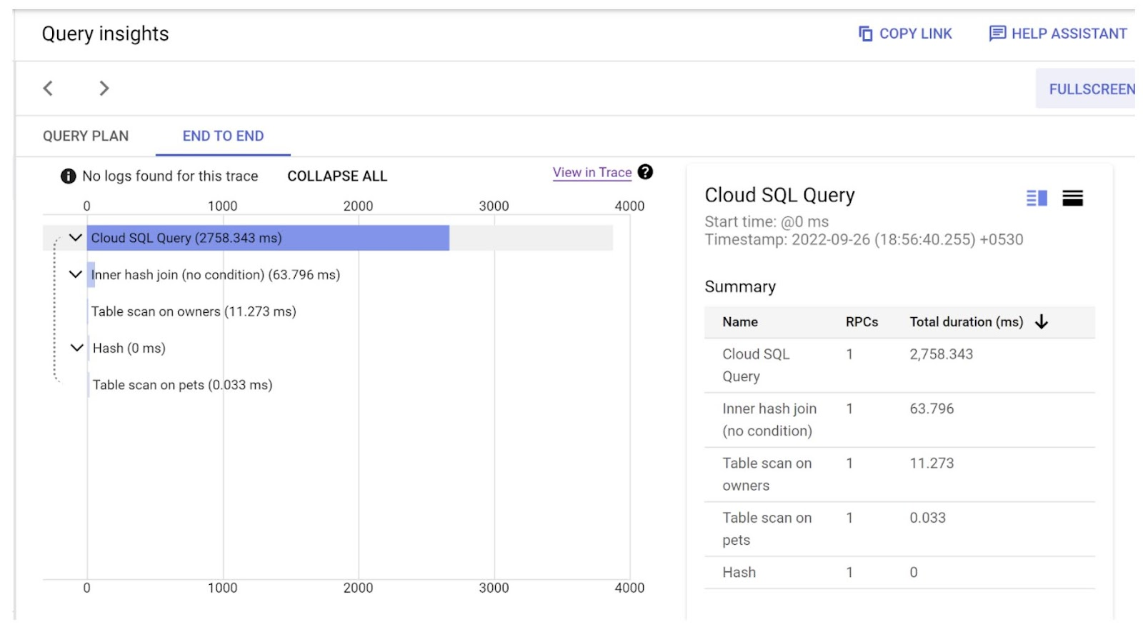The width and height of the screenshot is (1143, 637).
Task: Click Inner hash join span label
Action: tap(216, 275)
